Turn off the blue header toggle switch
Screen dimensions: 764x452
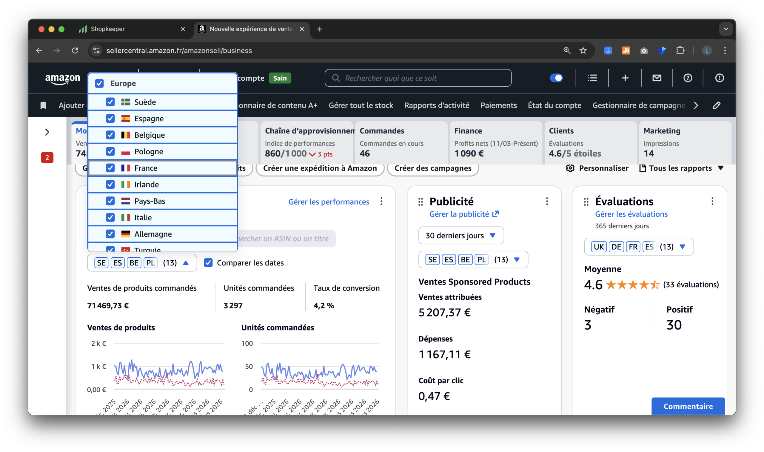(556, 78)
